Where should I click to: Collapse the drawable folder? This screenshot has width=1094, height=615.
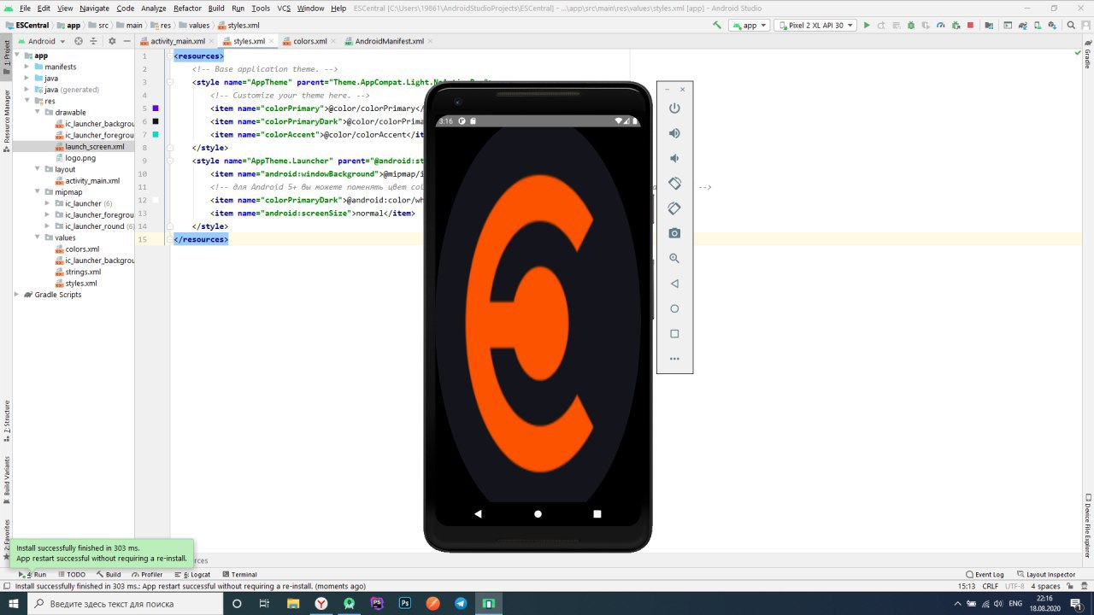tap(38, 112)
